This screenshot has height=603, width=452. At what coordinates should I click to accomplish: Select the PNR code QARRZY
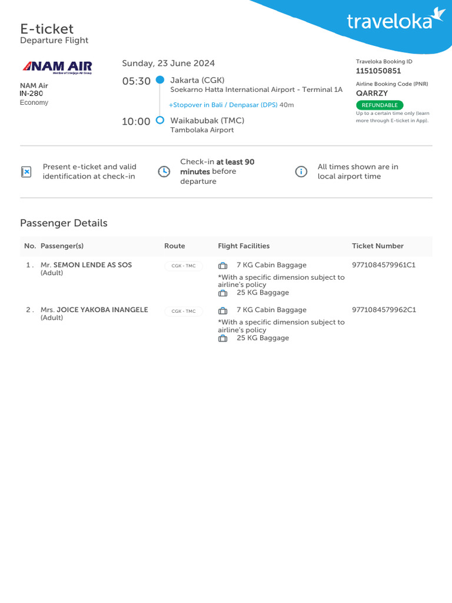coord(372,93)
